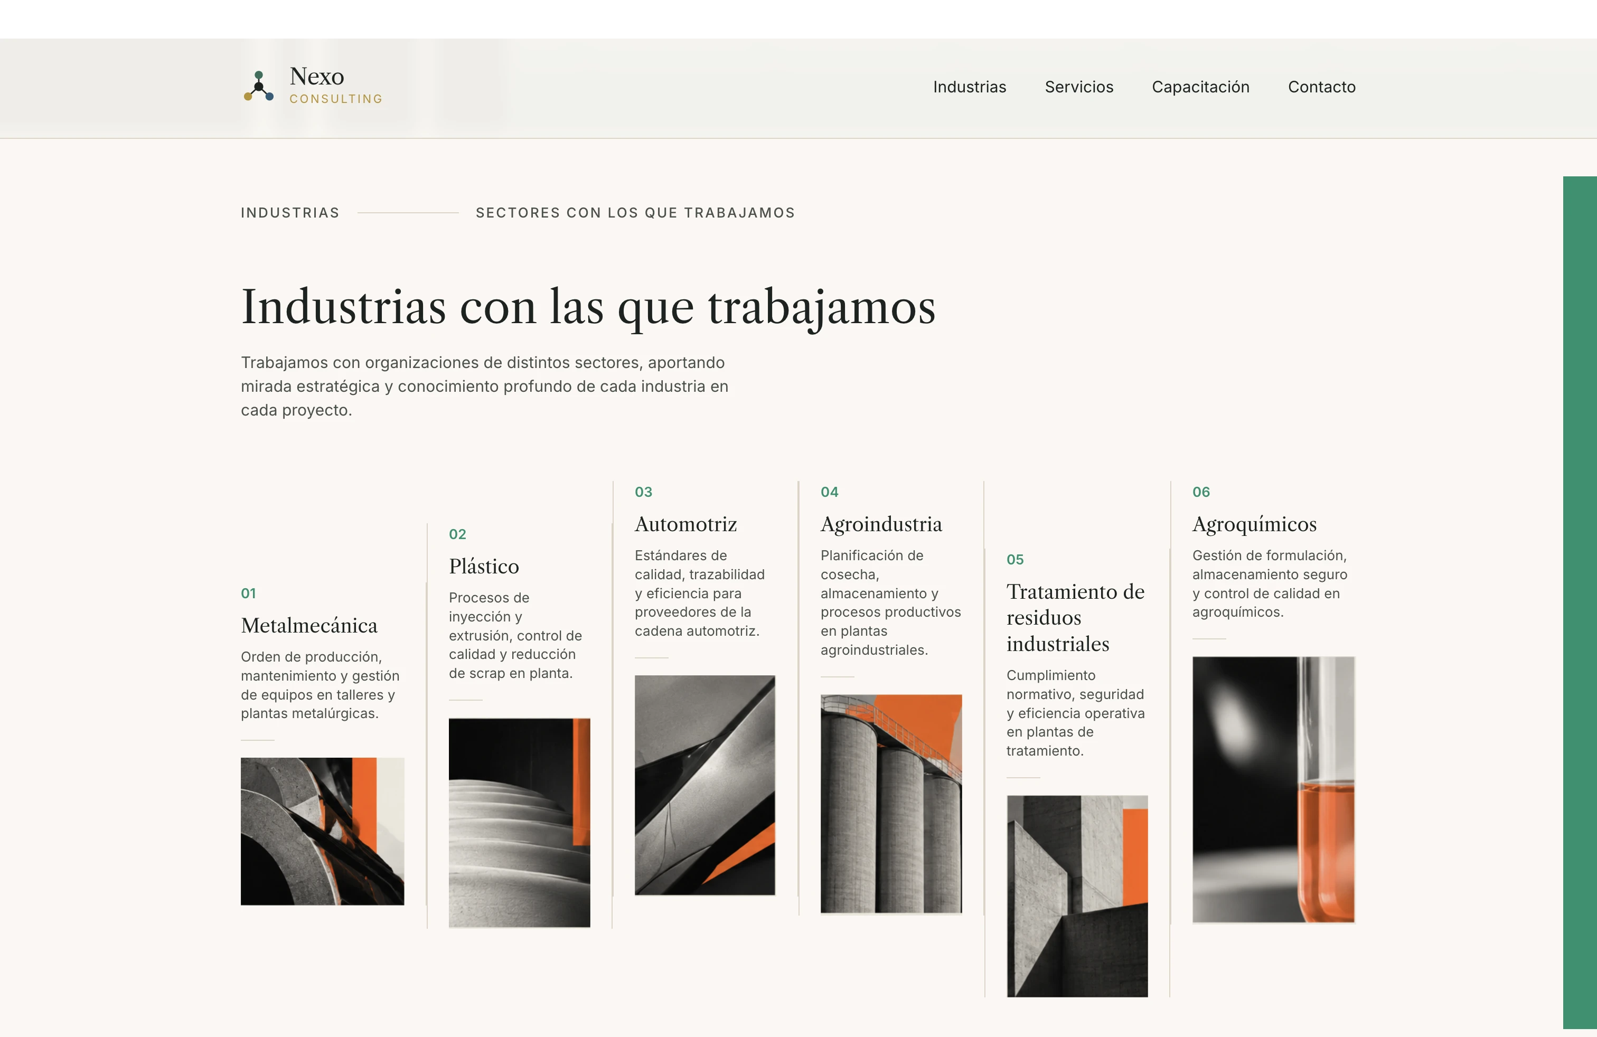This screenshot has height=1037, width=1597.
Task: Click the intro paragraph starting 'Trabajamos con organizaciones'
Action: [484, 386]
